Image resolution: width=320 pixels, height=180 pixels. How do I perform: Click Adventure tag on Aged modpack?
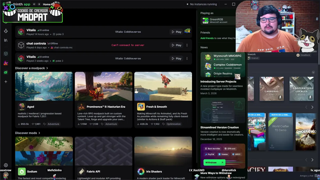(x=53, y=124)
